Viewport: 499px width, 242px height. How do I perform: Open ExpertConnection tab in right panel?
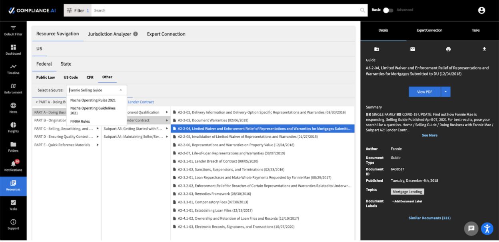(429, 30)
